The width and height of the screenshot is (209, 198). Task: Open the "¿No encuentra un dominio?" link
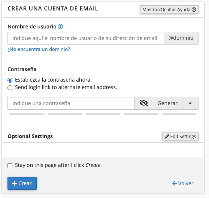(39, 49)
